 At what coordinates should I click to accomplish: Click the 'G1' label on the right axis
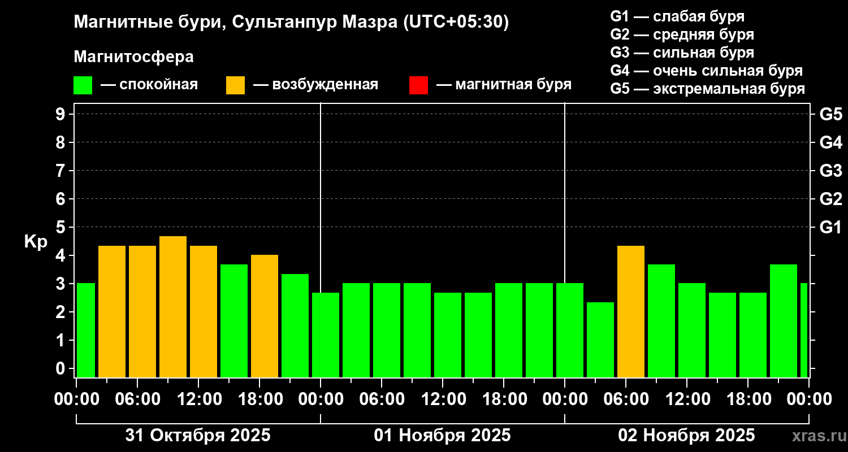[x=830, y=227]
